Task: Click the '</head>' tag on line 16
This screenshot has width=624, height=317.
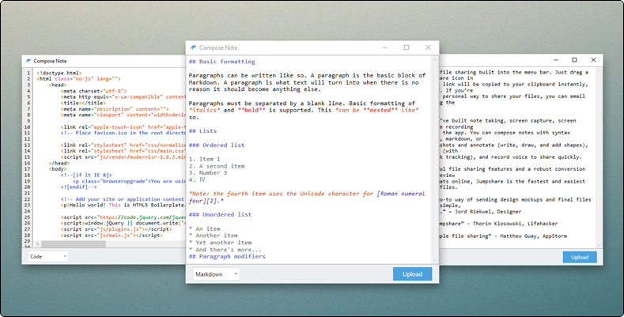Action: [x=59, y=163]
